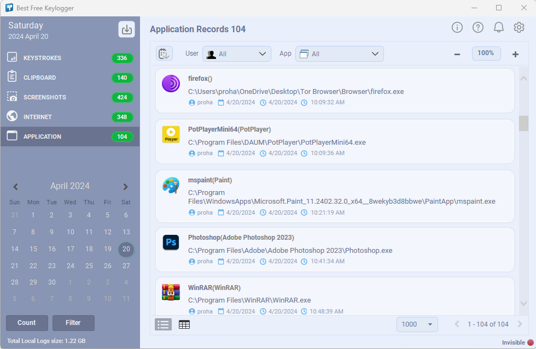Switch to table grid view layout
536x349 pixels.
184,324
